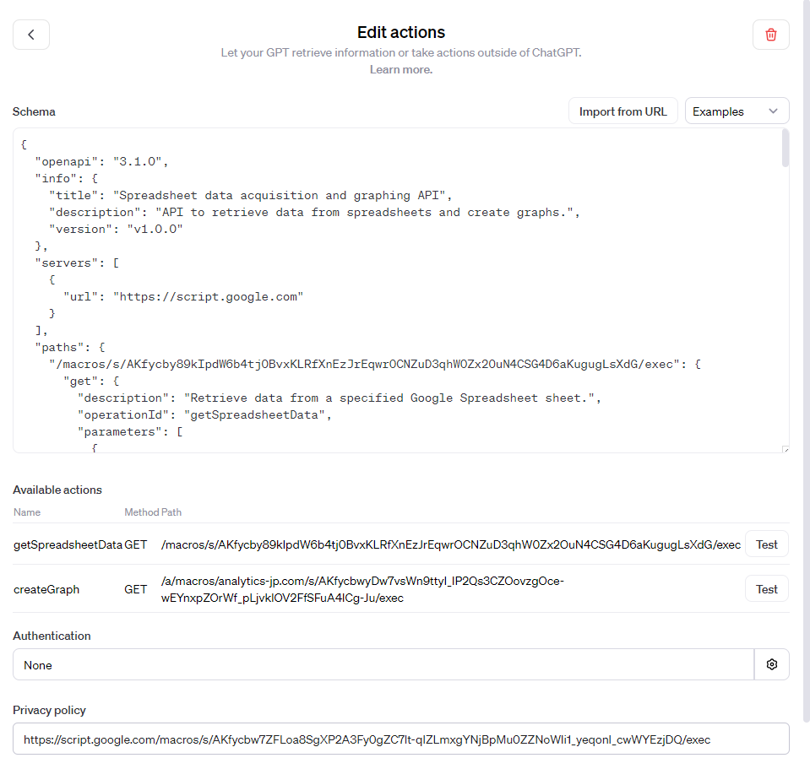Image resolution: width=810 pixels, height=758 pixels.
Task: Test the getSpreadsheetData action
Action: coord(766,544)
